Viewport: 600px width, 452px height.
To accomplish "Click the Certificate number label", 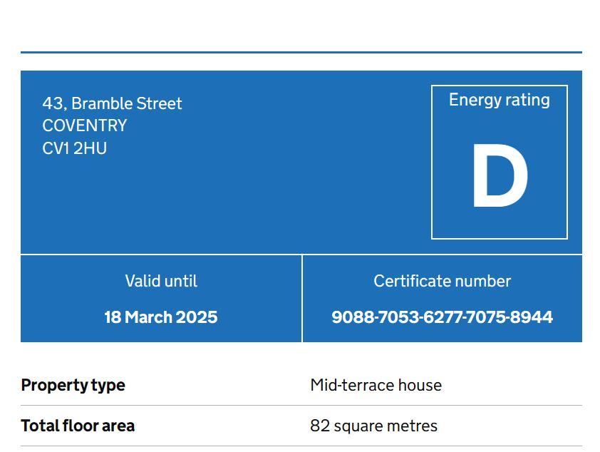I will [x=442, y=281].
